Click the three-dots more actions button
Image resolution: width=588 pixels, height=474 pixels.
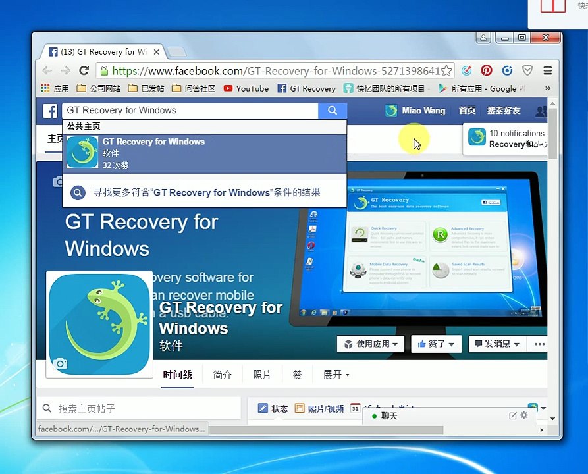click(539, 344)
